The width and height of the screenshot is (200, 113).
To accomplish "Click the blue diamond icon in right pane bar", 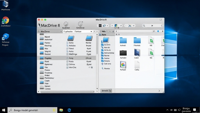I will 158,31.
